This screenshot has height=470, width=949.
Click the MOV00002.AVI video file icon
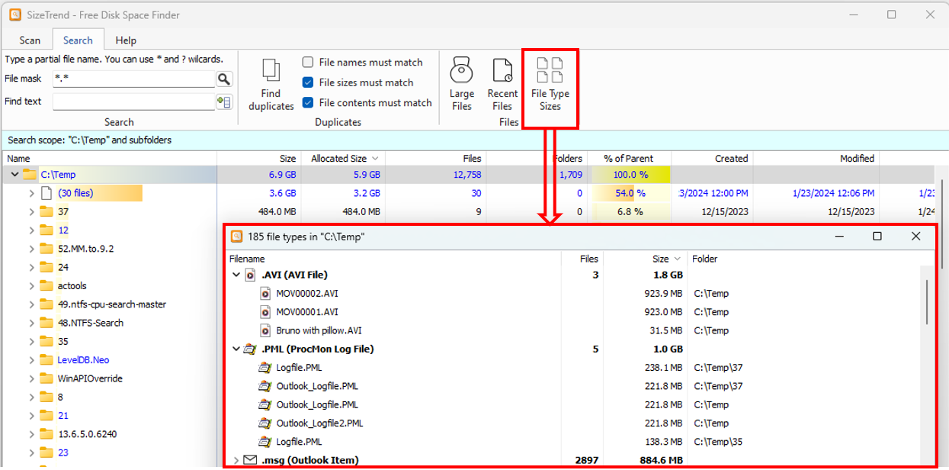pyautogui.click(x=266, y=293)
